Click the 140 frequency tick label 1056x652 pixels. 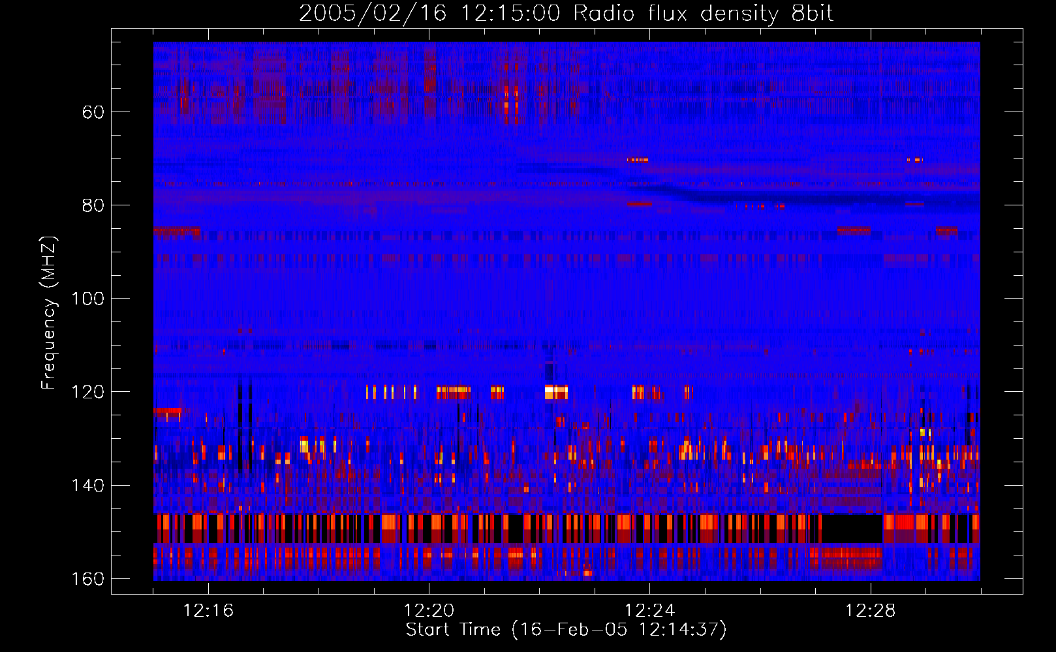(x=87, y=486)
